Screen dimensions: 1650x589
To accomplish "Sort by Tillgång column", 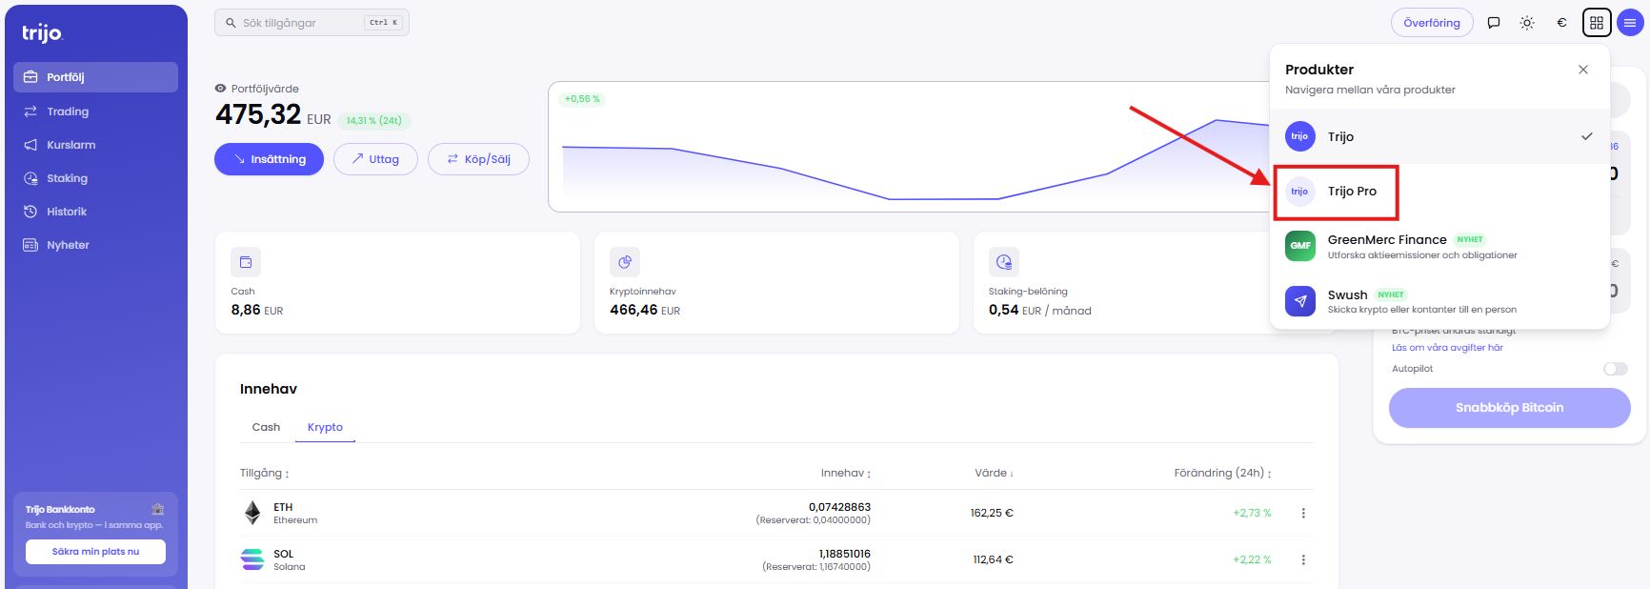I will click(x=264, y=473).
